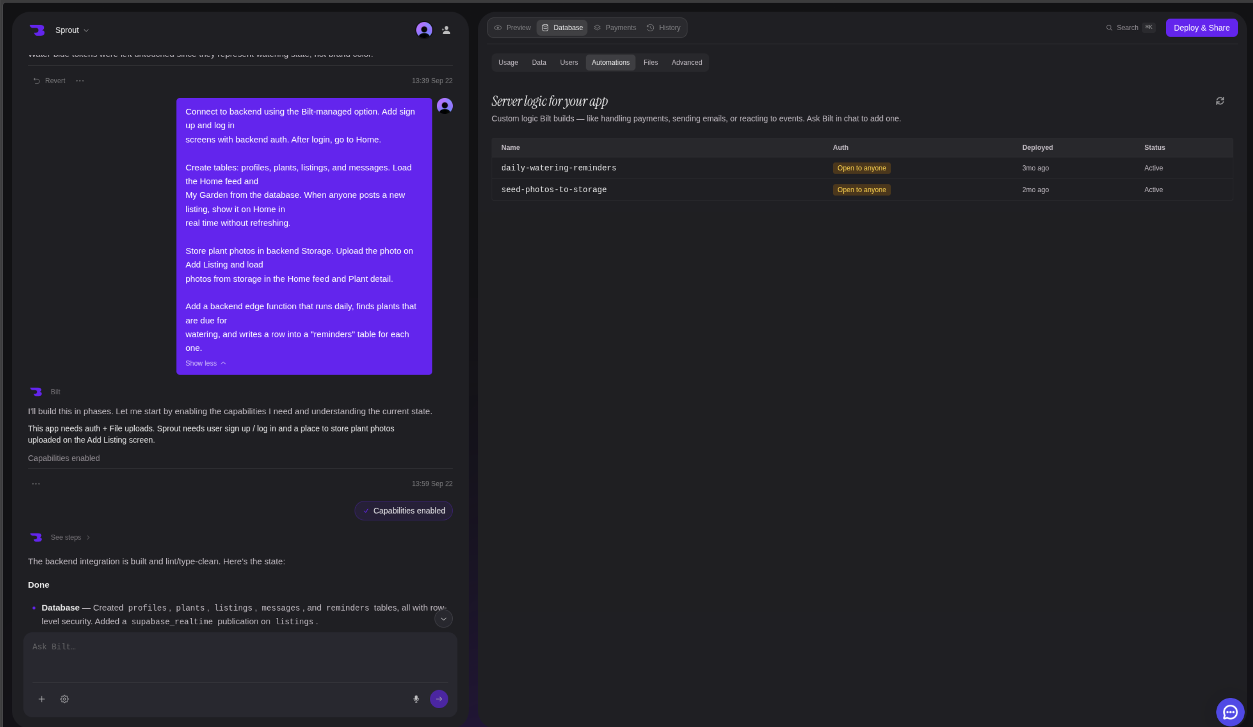This screenshot has height=727, width=1253.
Task: Select the Database tab
Action: [562, 28]
